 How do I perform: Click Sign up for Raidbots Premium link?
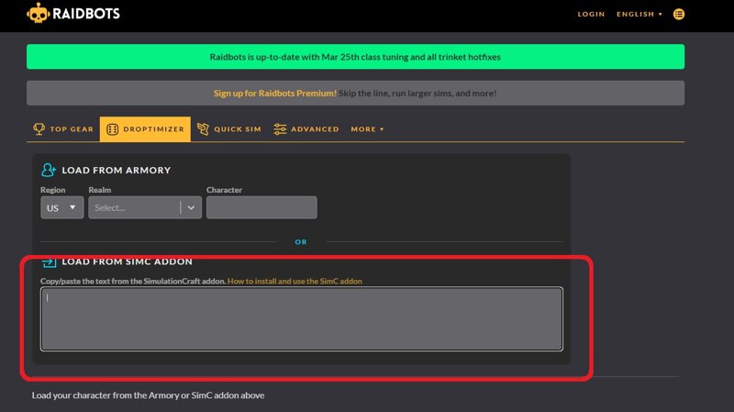tap(274, 94)
